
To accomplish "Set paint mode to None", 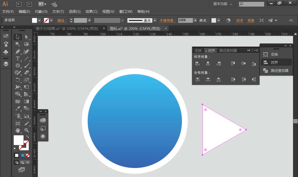I will tap(28, 155).
